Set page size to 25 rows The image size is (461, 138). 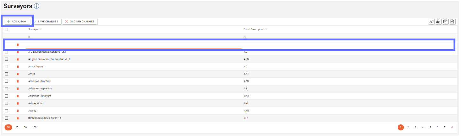(x=17, y=127)
